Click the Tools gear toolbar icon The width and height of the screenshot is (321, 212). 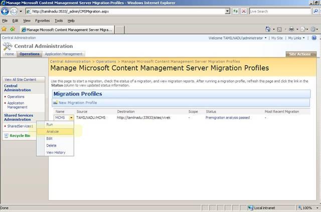click(x=313, y=29)
